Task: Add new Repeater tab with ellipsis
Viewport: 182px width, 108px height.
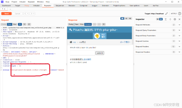Action: click(10, 9)
